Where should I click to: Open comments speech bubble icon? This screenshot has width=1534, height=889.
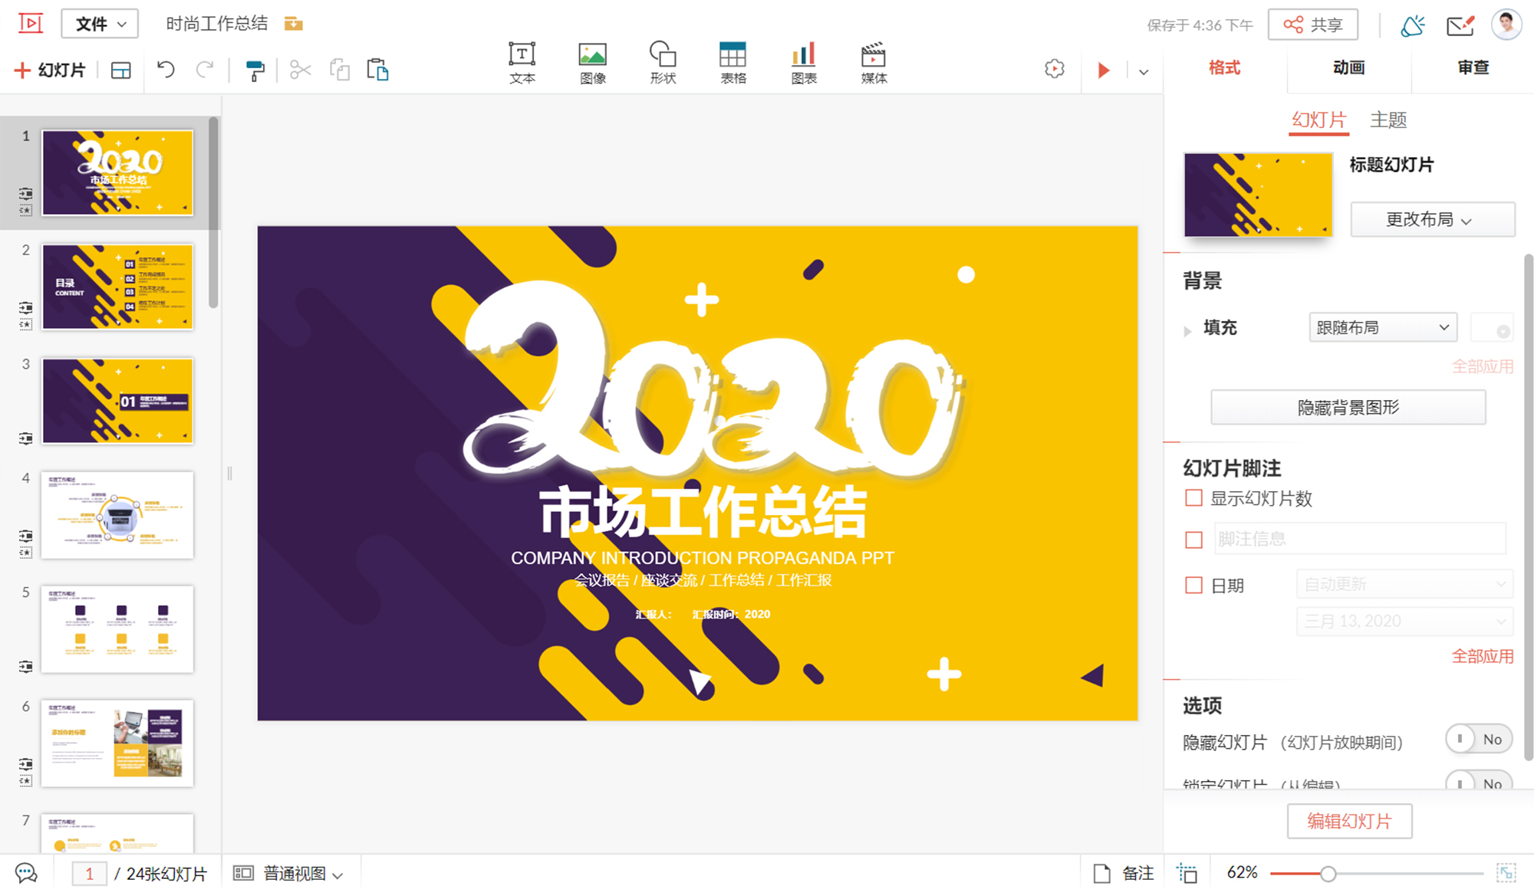coord(26,873)
